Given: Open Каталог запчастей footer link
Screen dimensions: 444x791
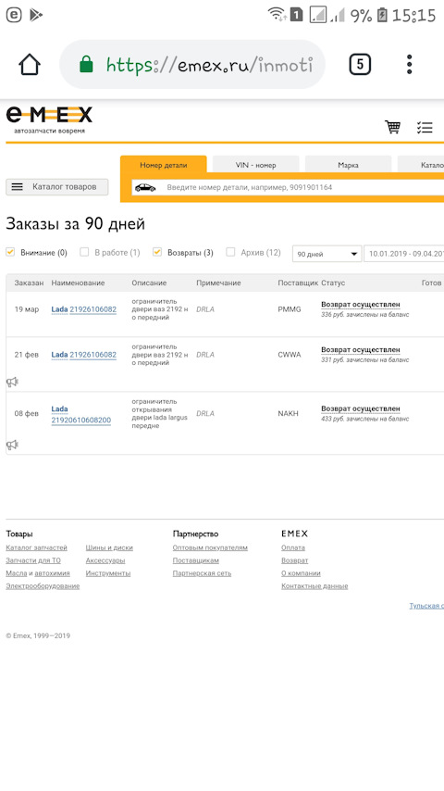Looking at the screenshot, I should (36, 547).
